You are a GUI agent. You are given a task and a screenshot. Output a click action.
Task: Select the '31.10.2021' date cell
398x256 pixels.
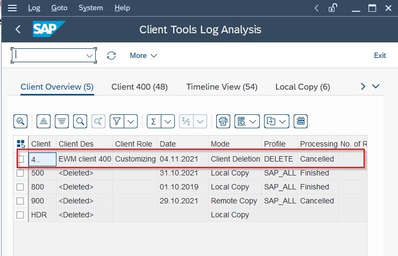(x=183, y=173)
